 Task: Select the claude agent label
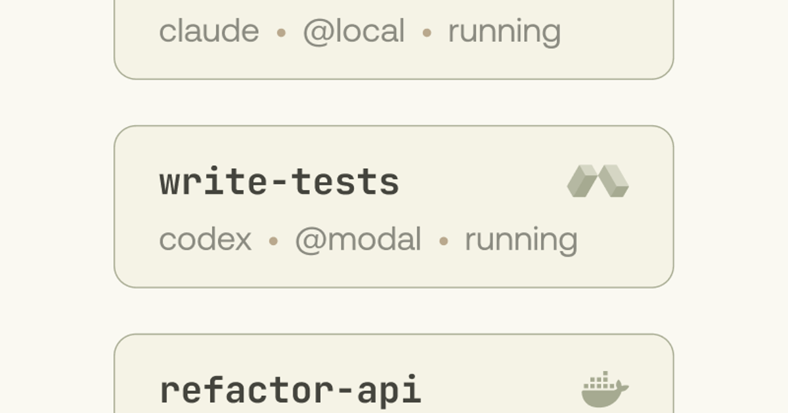point(209,31)
